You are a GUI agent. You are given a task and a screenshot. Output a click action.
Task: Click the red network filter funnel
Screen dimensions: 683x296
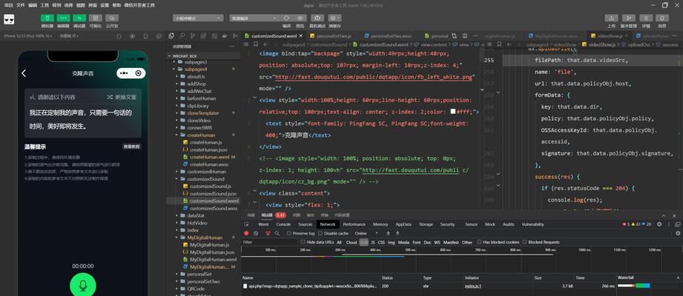[x=268, y=233]
